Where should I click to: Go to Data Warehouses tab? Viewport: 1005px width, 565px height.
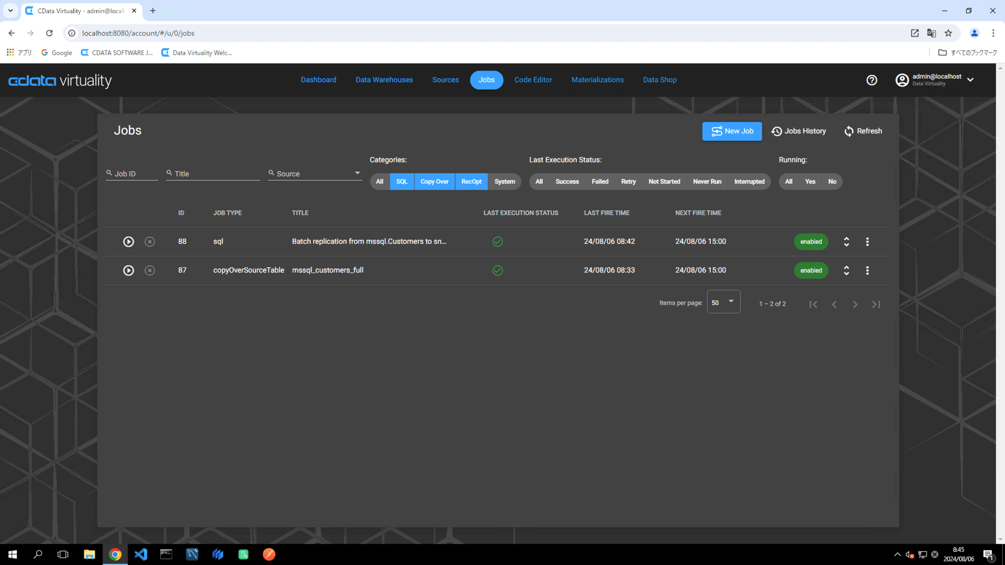(x=384, y=80)
